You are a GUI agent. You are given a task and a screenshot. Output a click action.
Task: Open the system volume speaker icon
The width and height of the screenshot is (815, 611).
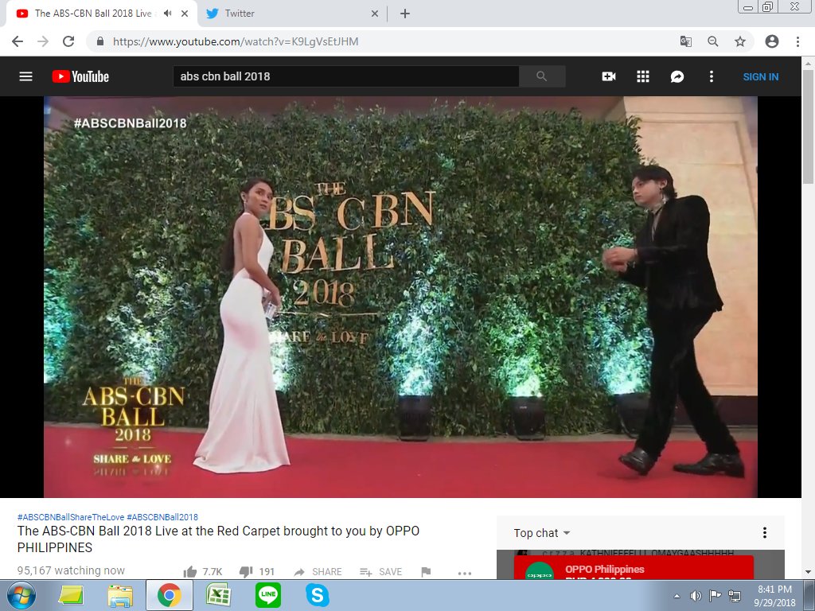pos(695,596)
